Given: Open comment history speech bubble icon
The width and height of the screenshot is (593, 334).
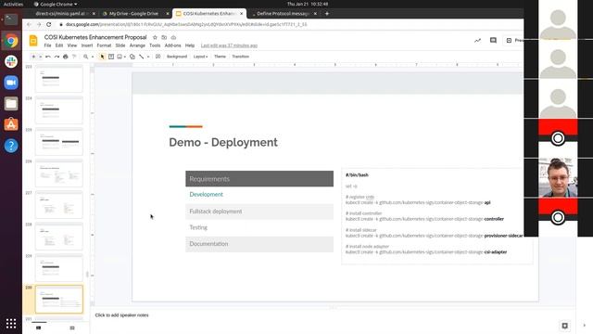Looking at the screenshot, I should [x=493, y=40].
